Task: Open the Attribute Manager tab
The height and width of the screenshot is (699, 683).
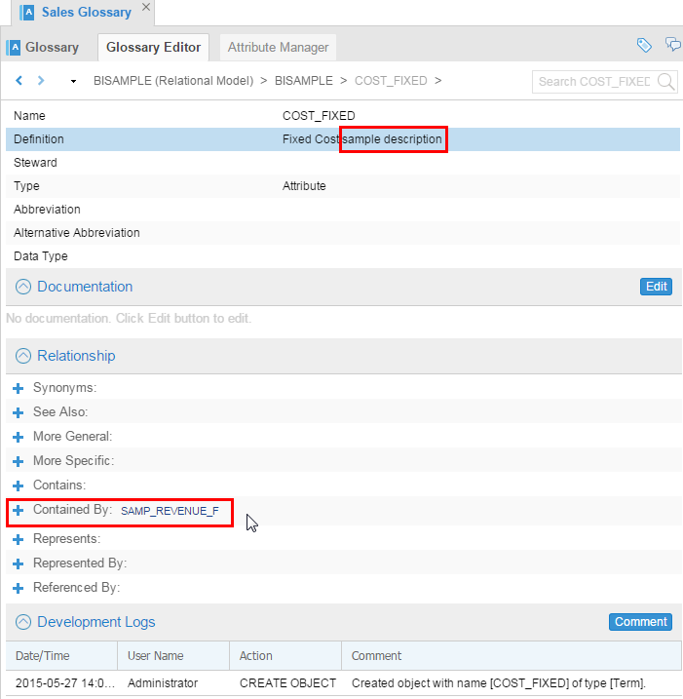Action: point(278,47)
